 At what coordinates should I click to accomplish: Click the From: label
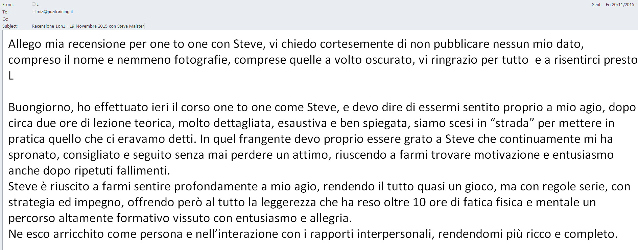coord(8,5)
